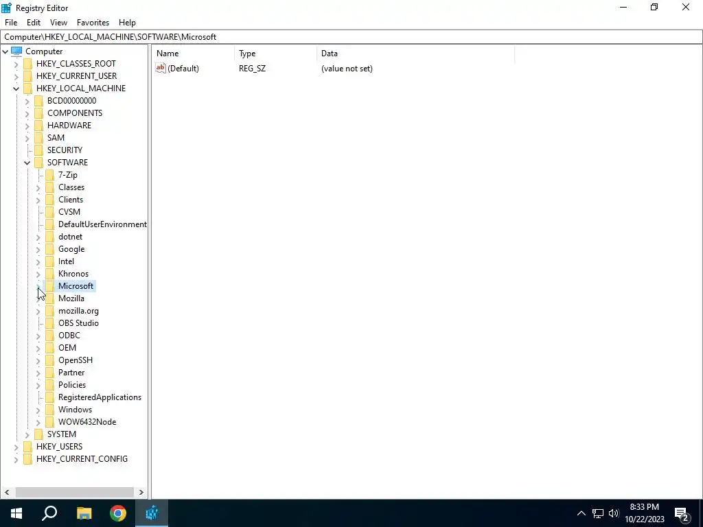Open Google Chrome from the taskbar
703x527 pixels.
[x=118, y=513]
